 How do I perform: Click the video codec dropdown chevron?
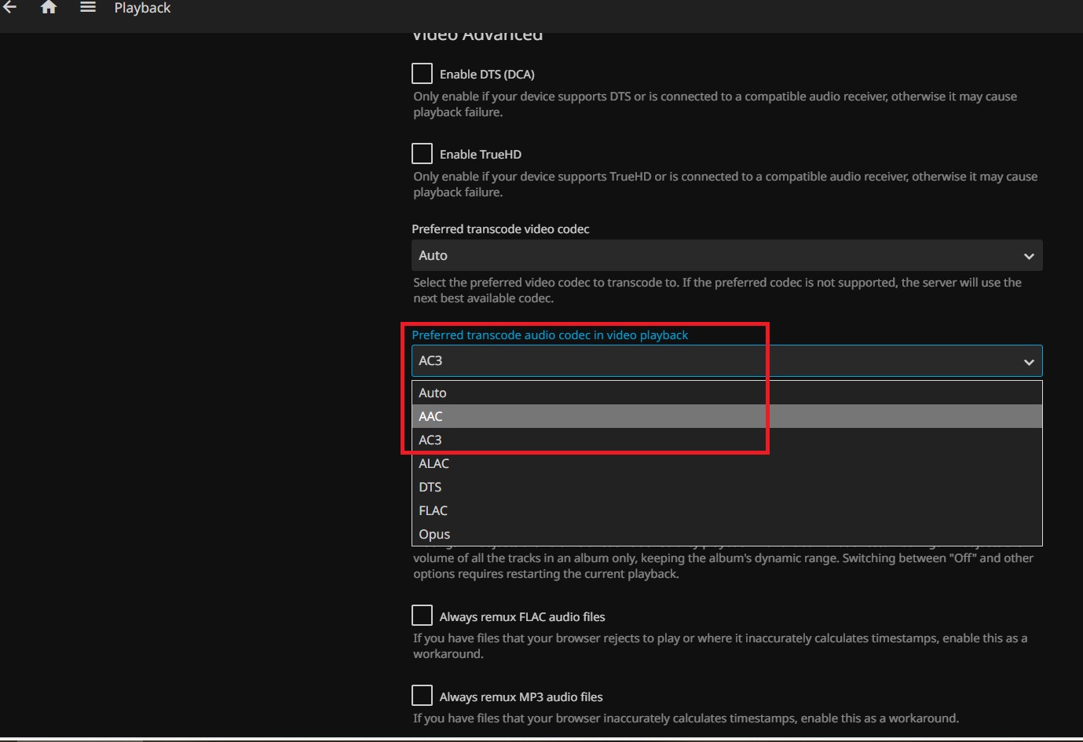(1029, 257)
